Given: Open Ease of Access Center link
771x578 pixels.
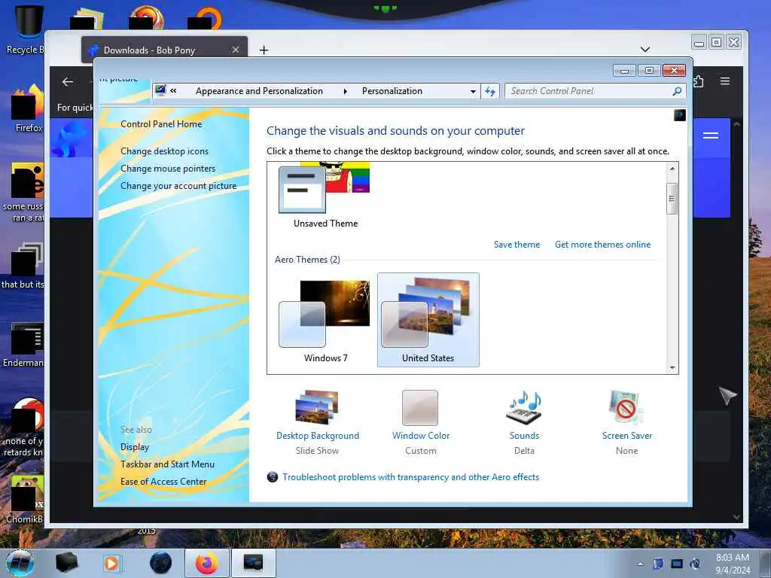Looking at the screenshot, I should (163, 481).
